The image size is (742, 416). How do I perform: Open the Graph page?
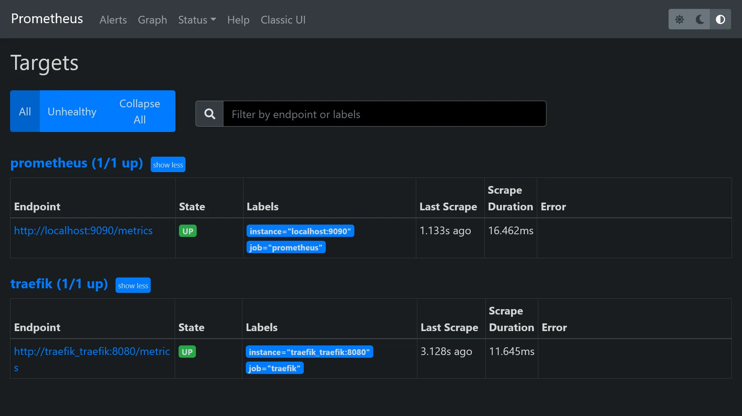pos(152,20)
